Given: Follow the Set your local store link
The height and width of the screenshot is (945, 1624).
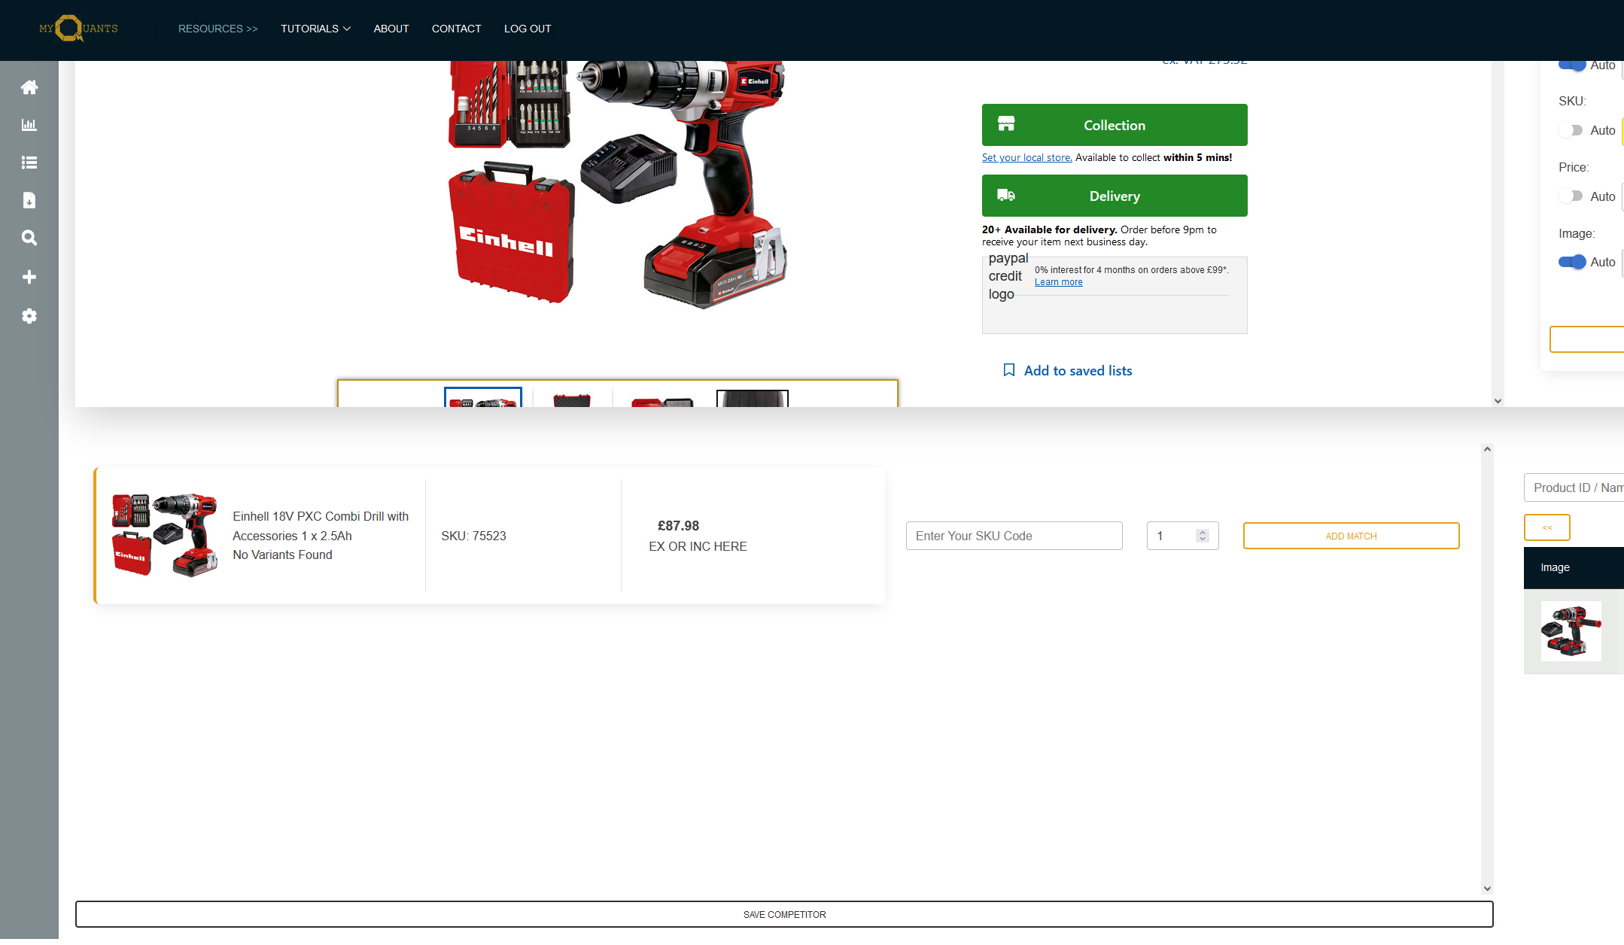Looking at the screenshot, I should pyautogui.click(x=1027, y=157).
